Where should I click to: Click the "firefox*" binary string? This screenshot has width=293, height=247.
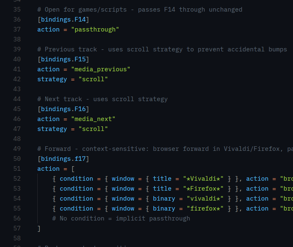pyautogui.click(x=205, y=208)
